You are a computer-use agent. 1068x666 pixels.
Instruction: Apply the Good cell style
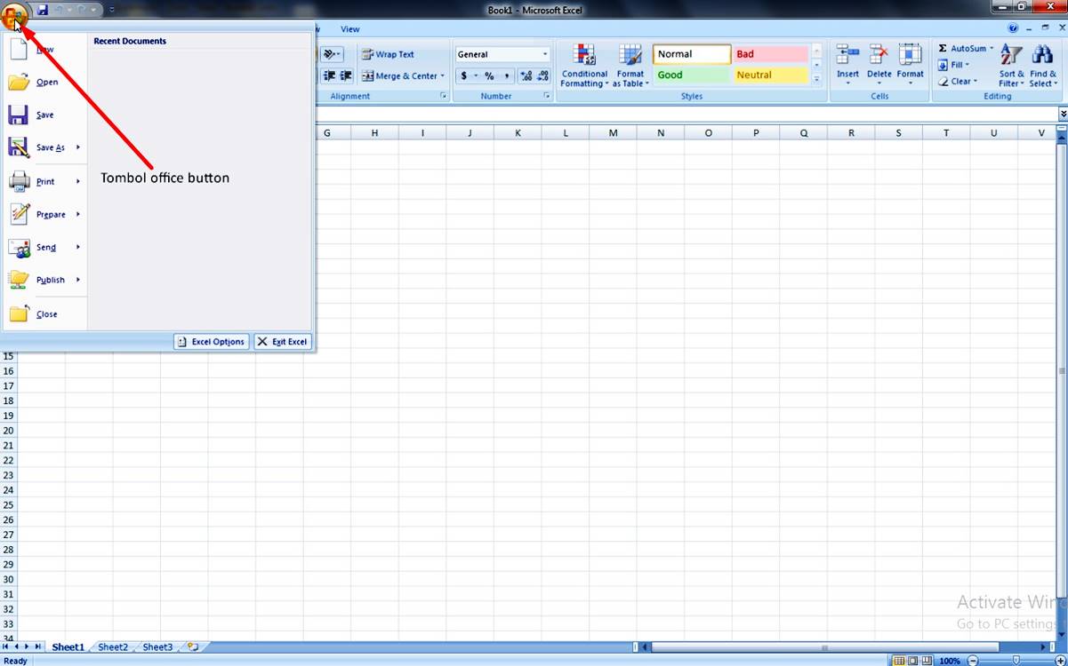pyautogui.click(x=691, y=75)
